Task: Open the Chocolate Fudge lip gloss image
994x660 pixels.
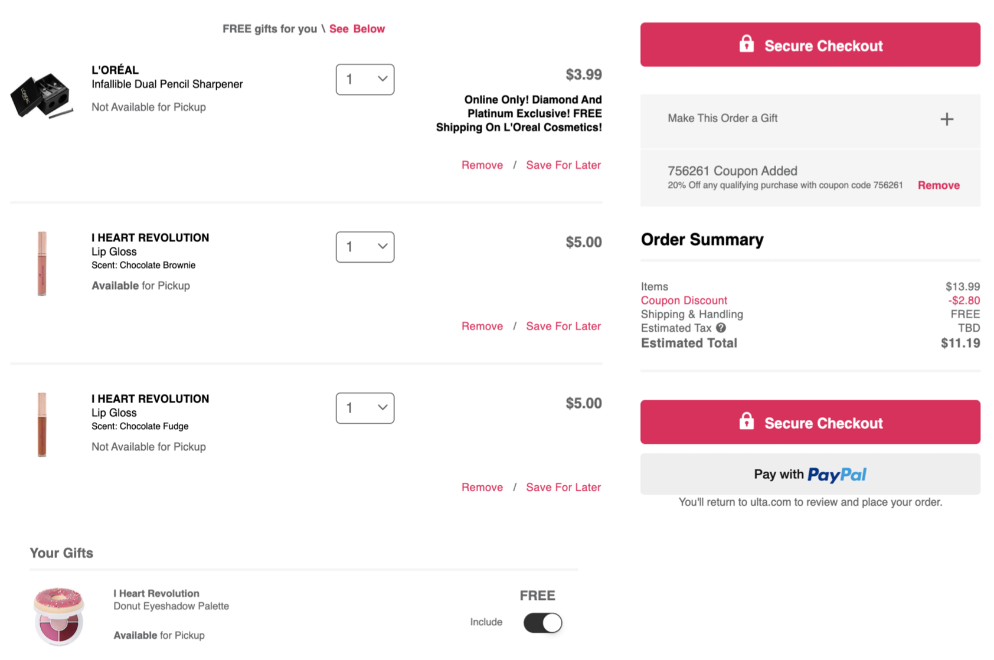Action: click(42, 424)
